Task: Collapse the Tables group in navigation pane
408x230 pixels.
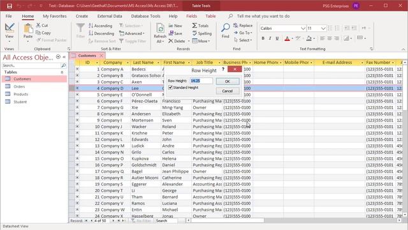Action: [x=62, y=72]
